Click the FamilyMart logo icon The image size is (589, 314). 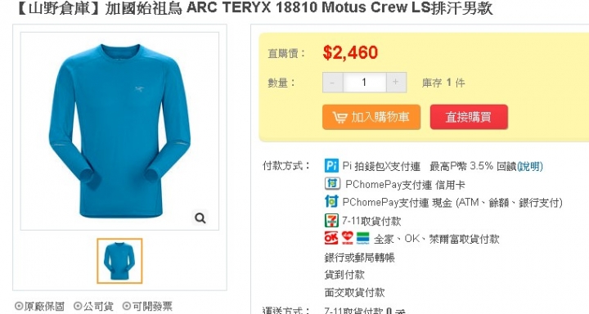[x=362, y=238]
